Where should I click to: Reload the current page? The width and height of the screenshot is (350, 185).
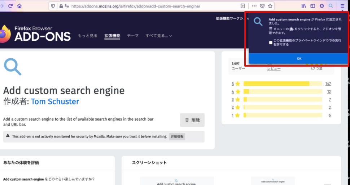coord(10,6)
